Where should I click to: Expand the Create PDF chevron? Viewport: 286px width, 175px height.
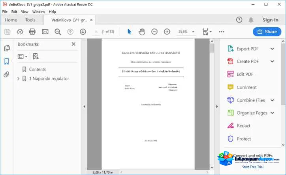click(272, 61)
